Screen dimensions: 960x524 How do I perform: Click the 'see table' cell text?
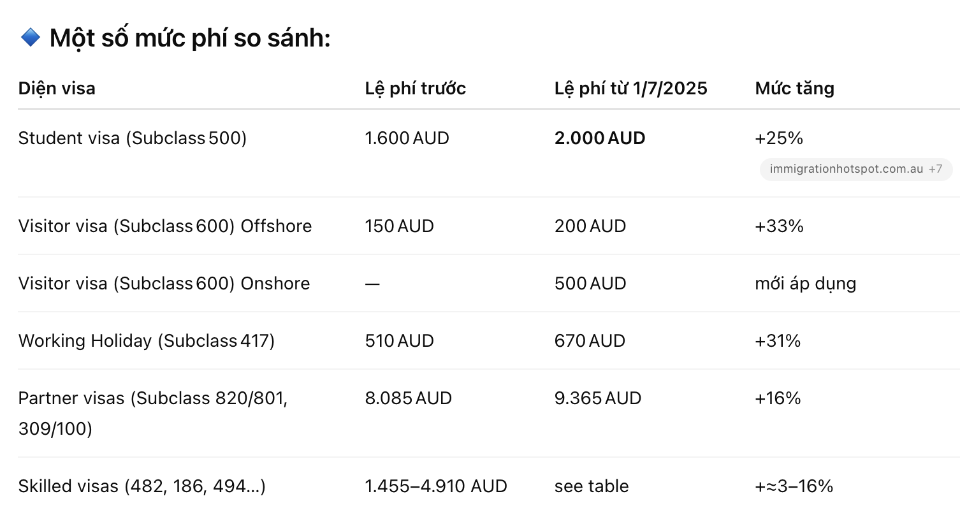[591, 486]
